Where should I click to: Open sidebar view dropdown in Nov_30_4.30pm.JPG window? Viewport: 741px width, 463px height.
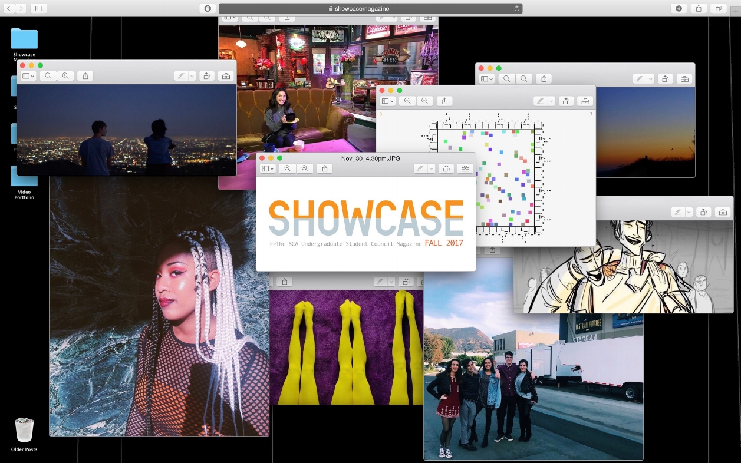tap(268, 168)
